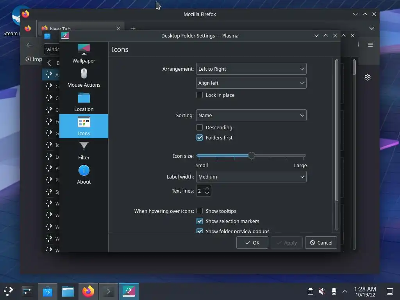Open a new tab in Firefox
400x300 pixels.
pyautogui.click(x=133, y=29)
